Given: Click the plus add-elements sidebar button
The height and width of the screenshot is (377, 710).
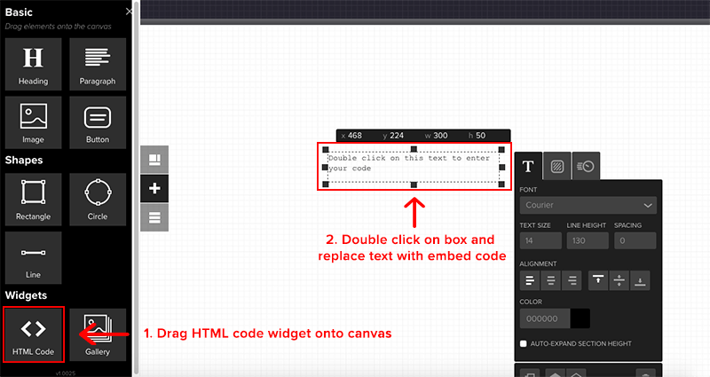Looking at the screenshot, I should (154, 188).
